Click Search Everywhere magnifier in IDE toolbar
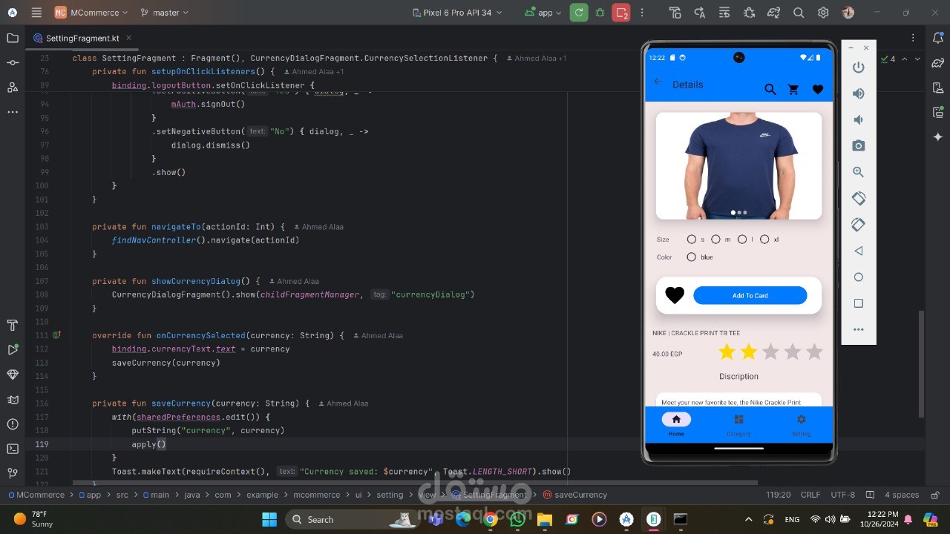This screenshot has height=534, width=950. click(799, 13)
